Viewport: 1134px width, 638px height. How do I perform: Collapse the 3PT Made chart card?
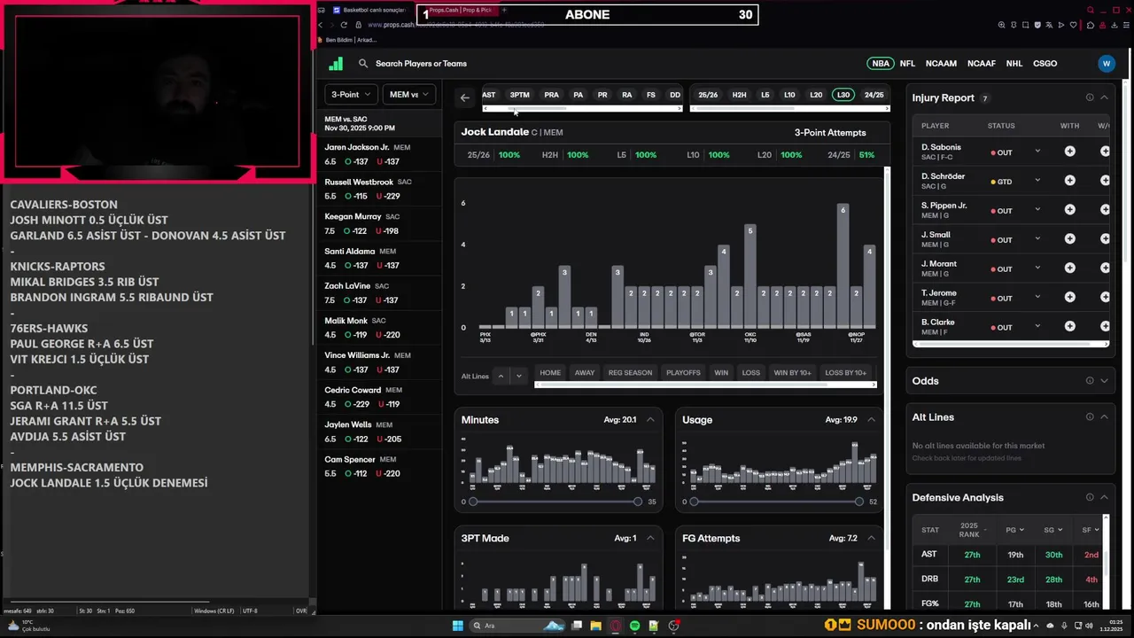pos(650,538)
